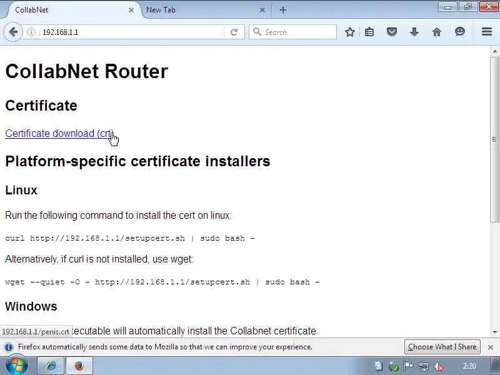The image size is (500, 375).
Task: Show bookmarks list icon
Action: pyautogui.click(x=369, y=32)
